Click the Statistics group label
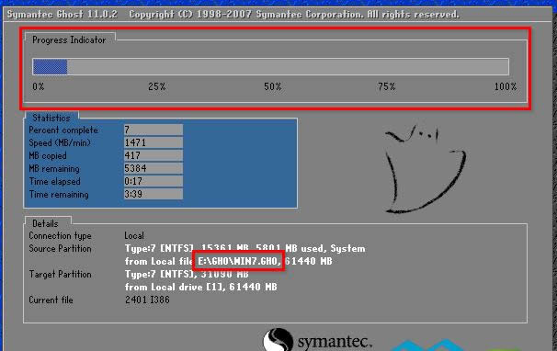Image resolution: width=557 pixels, height=351 pixels. pos(51,118)
